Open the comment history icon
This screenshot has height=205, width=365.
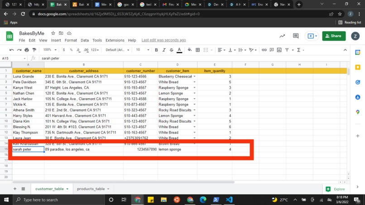(x=296, y=36)
